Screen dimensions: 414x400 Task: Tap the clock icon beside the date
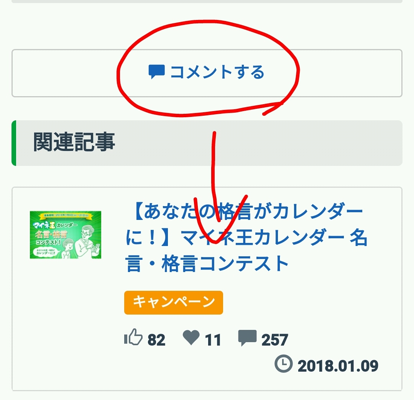tap(284, 363)
